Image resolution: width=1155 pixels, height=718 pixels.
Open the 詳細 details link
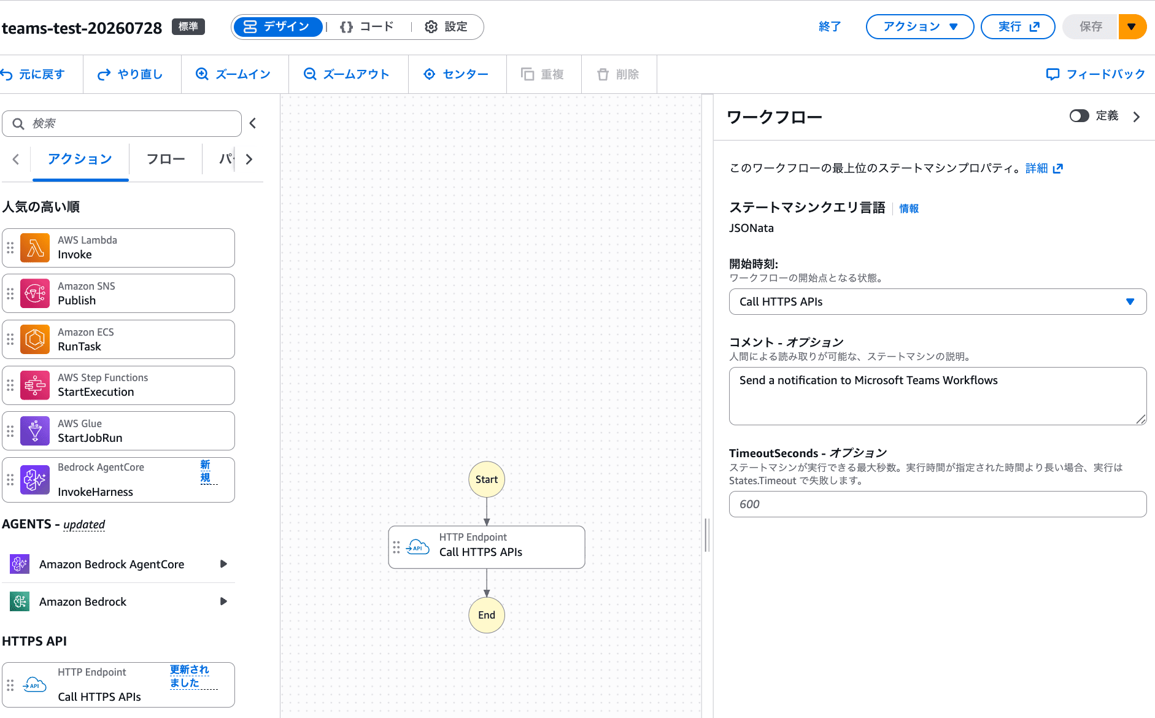coord(1043,168)
